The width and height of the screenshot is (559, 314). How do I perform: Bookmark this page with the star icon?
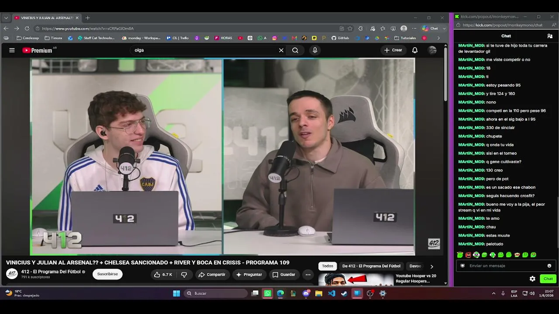click(350, 28)
